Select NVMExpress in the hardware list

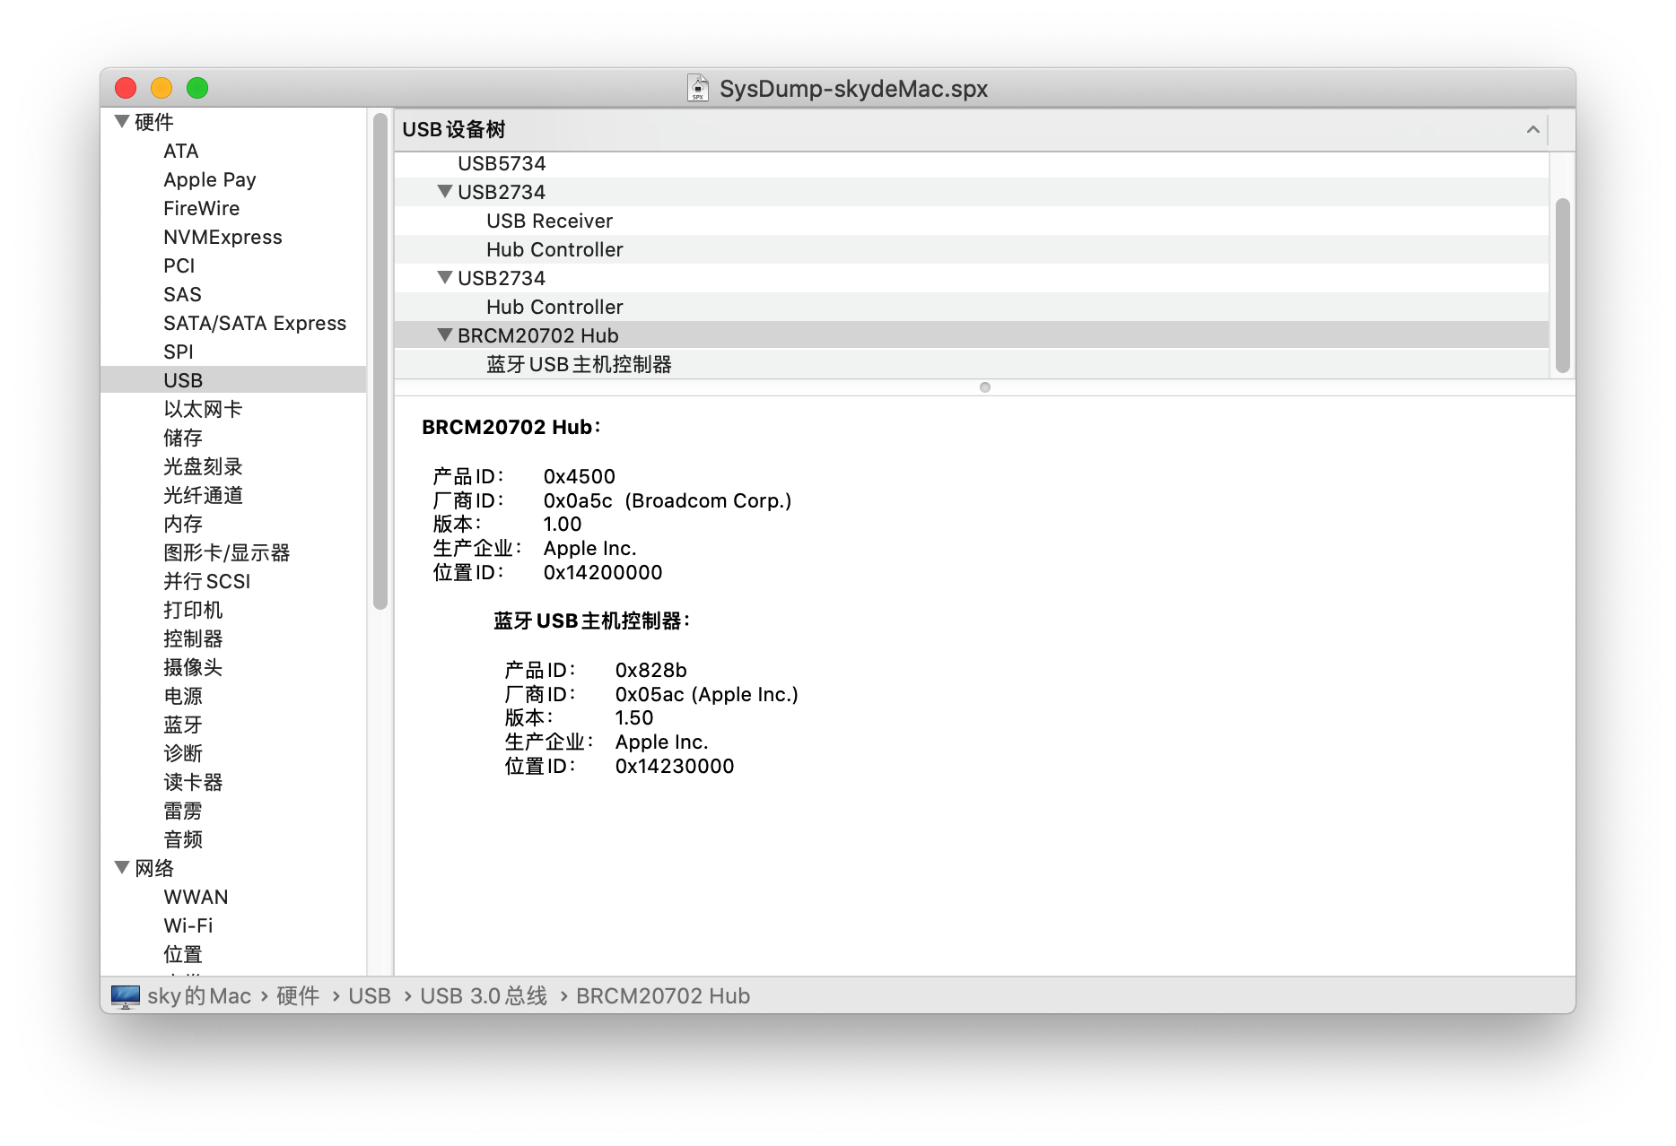(x=223, y=237)
